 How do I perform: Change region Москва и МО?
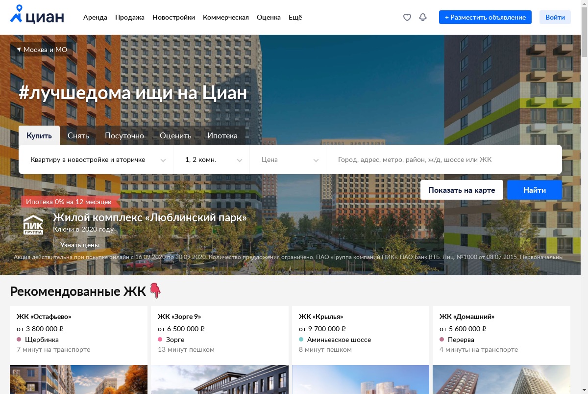(x=42, y=50)
